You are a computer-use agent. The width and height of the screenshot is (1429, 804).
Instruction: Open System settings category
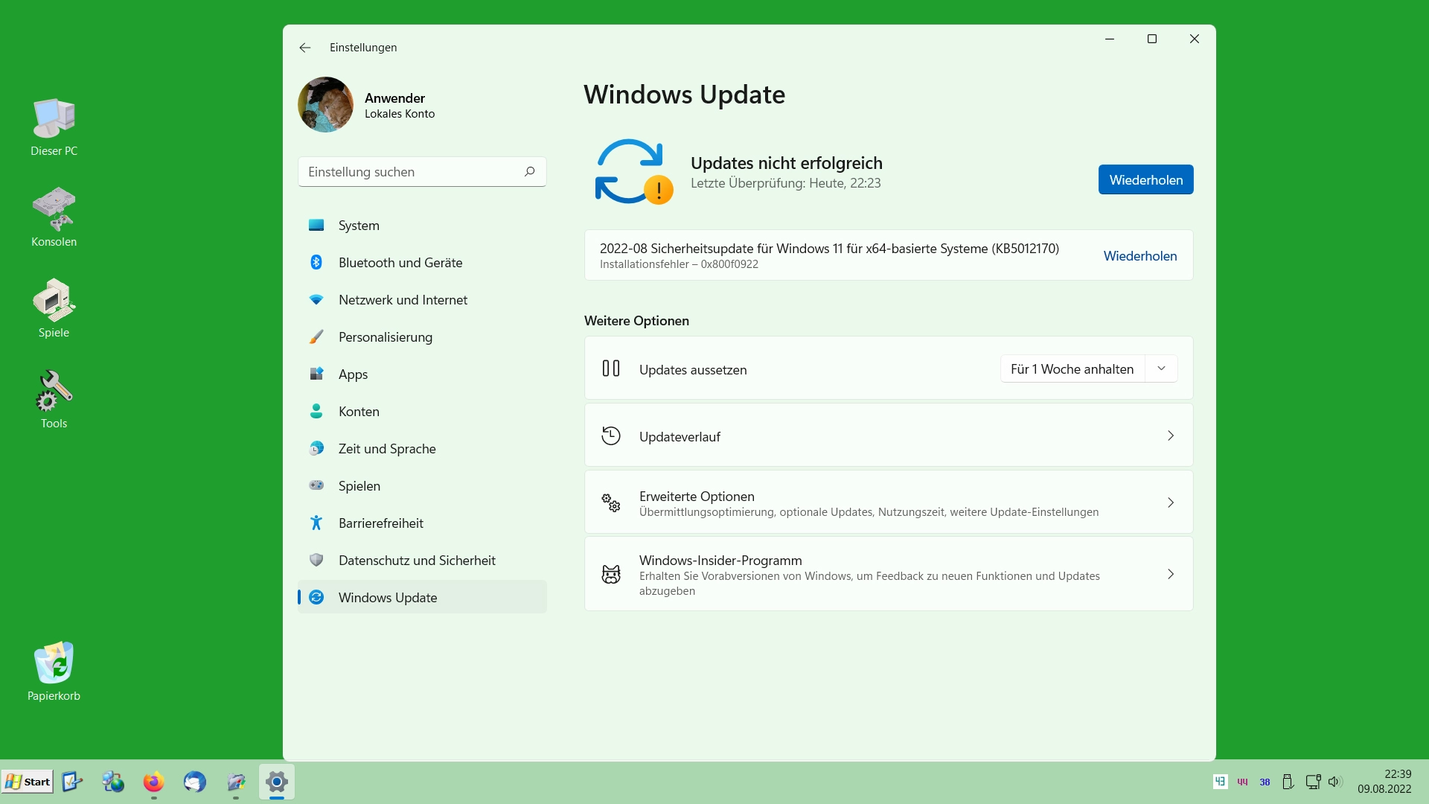[x=422, y=226]
